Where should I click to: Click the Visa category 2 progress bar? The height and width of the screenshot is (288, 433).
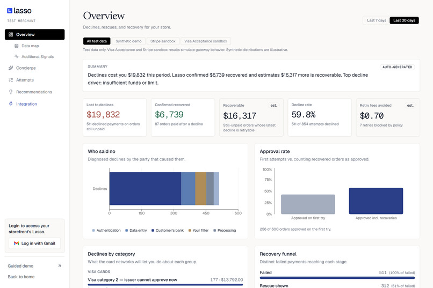point(165,285)
